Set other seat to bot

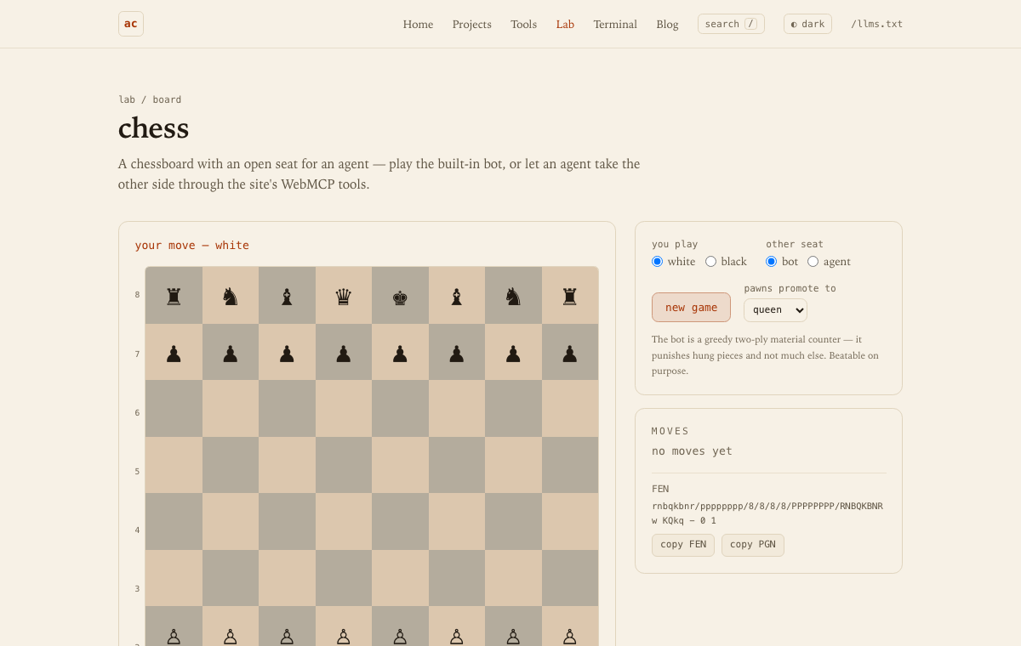click(771, 262)
